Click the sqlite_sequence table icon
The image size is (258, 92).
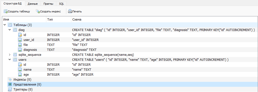[x=15, y=55]
